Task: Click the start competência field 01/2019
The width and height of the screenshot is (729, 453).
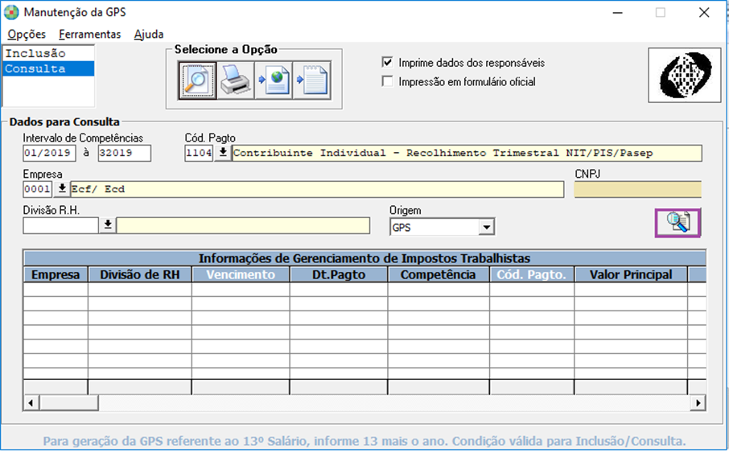Action: pos(49,153)
